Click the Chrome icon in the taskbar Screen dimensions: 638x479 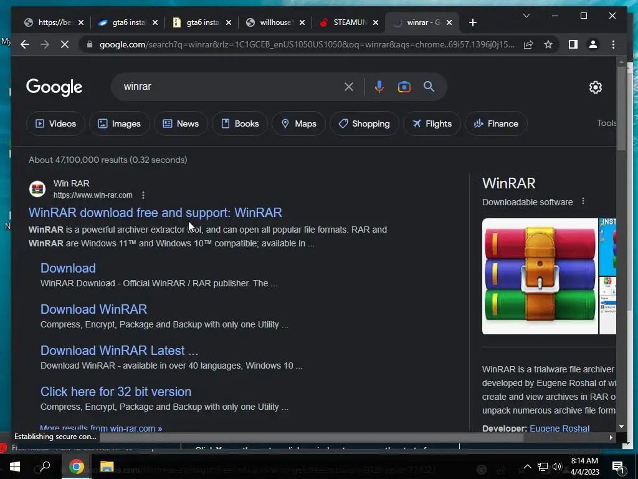[x=76, y=467]
